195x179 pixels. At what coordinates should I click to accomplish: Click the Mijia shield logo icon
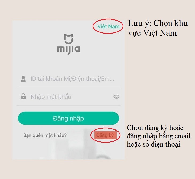[x=69, y=39]
